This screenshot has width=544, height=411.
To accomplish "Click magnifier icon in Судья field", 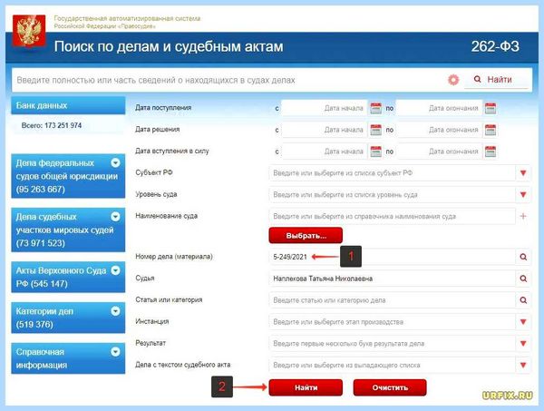I will click(523, 279).
